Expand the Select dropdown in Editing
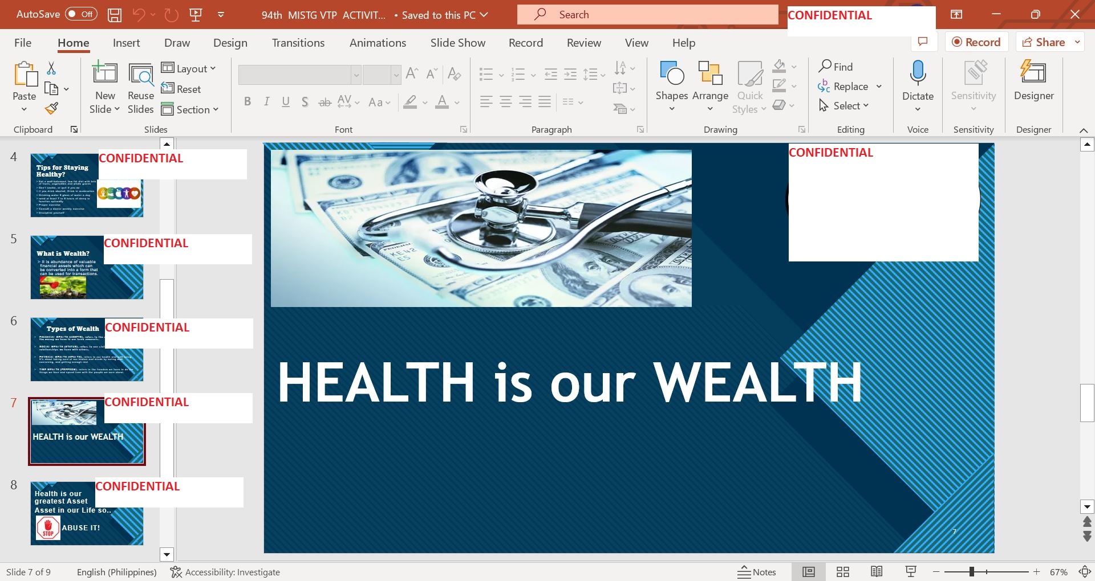Screen dimensions: 1095x581 pyautogui.click(x=843, y=105)
